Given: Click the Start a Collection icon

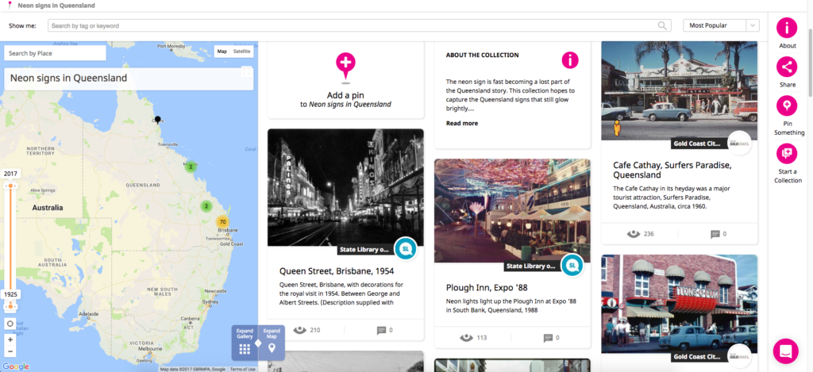Looking at the screenshot, I should (787, 153).
